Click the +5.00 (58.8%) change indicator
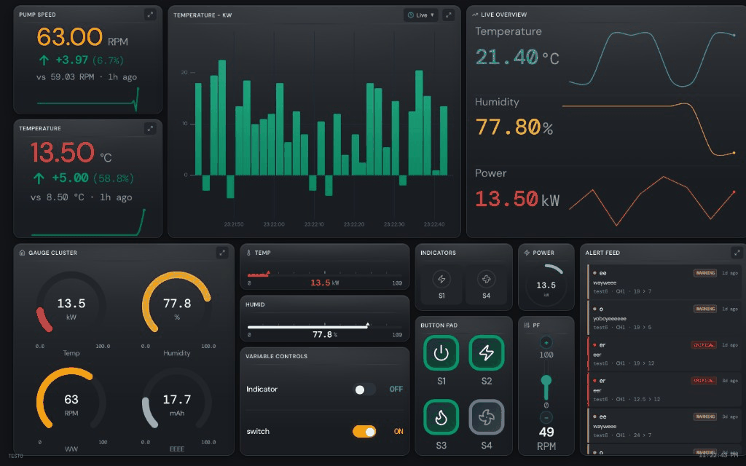Viewport: 746px width, 466px height. (84, 178)
